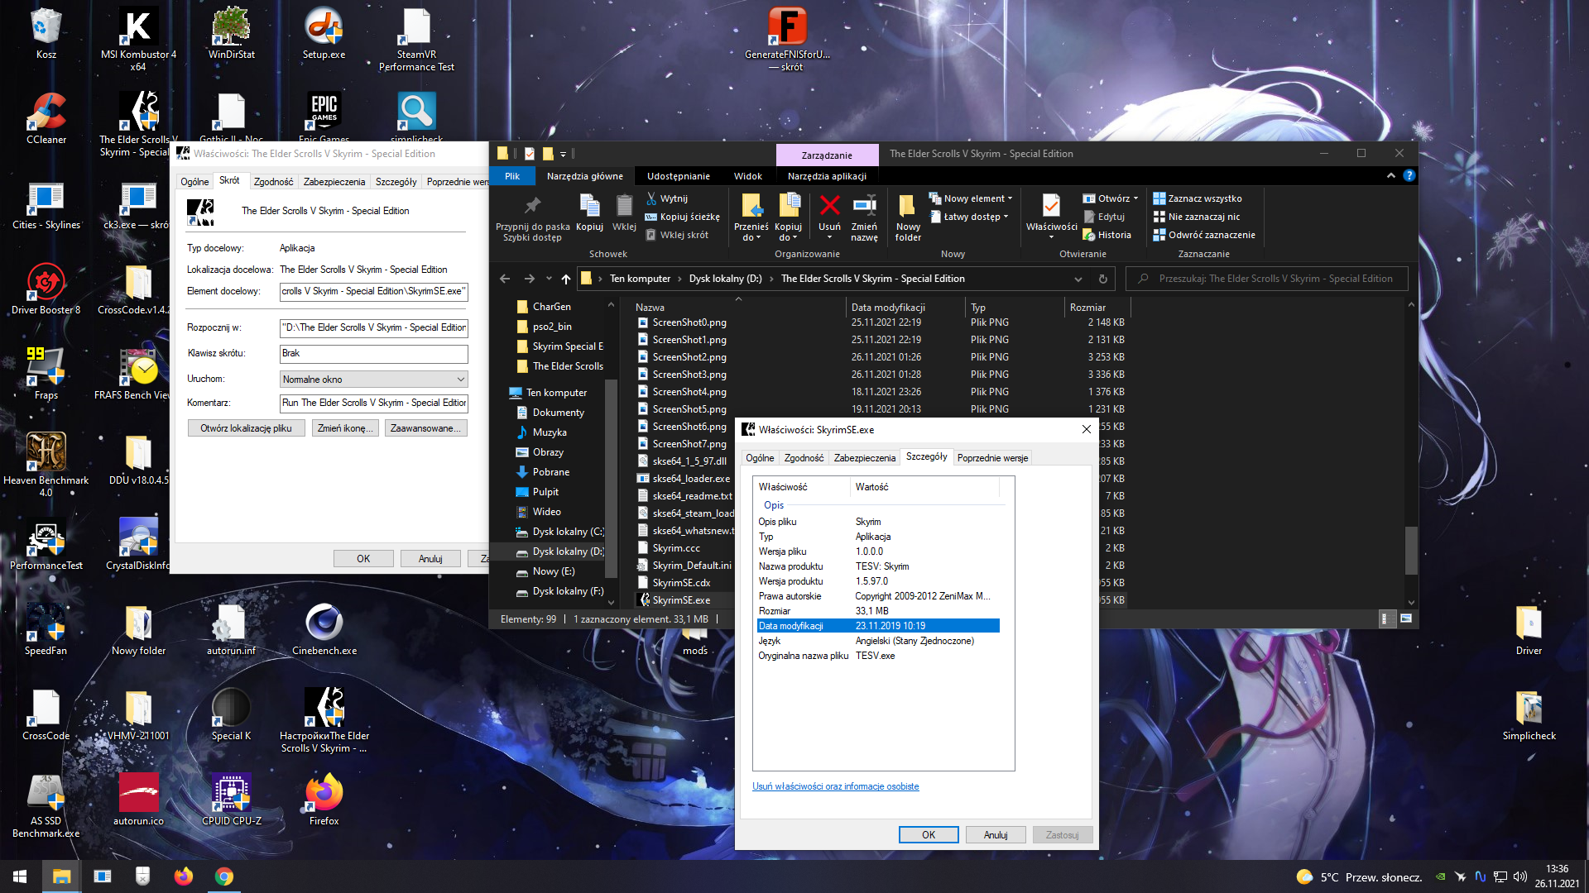Click the File Explorer taskbar icon

pos(61,876)
